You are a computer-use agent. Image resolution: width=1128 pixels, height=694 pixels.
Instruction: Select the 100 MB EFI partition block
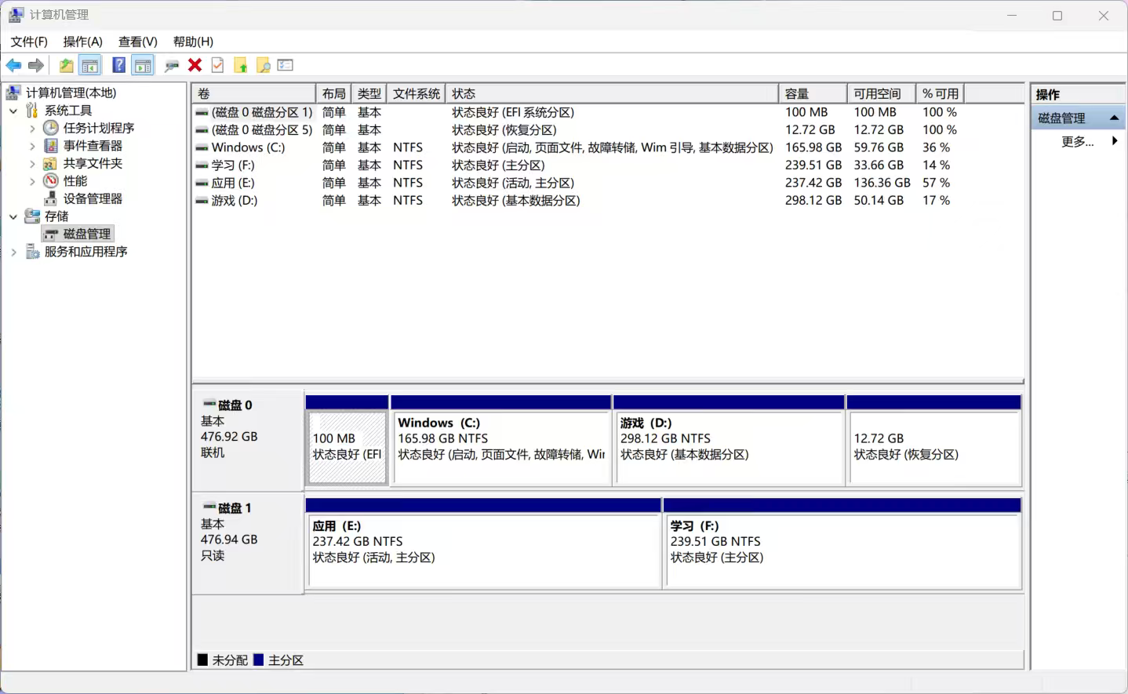tap(347, 441)
